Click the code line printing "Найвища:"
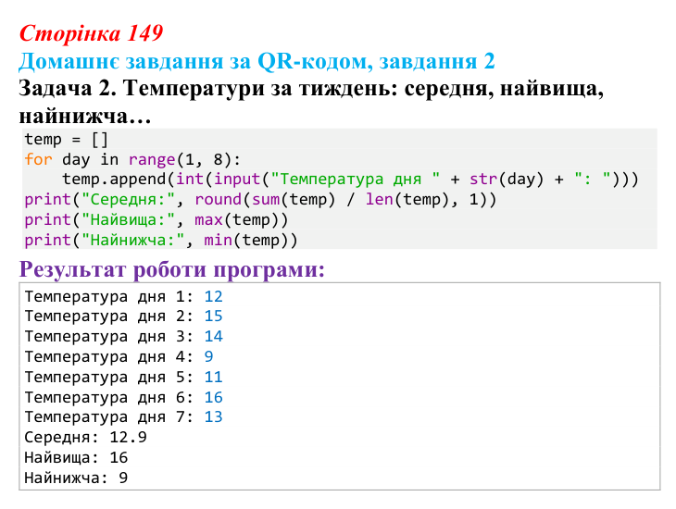The height and width of the screenshot is (509, 676). [156, 220]
